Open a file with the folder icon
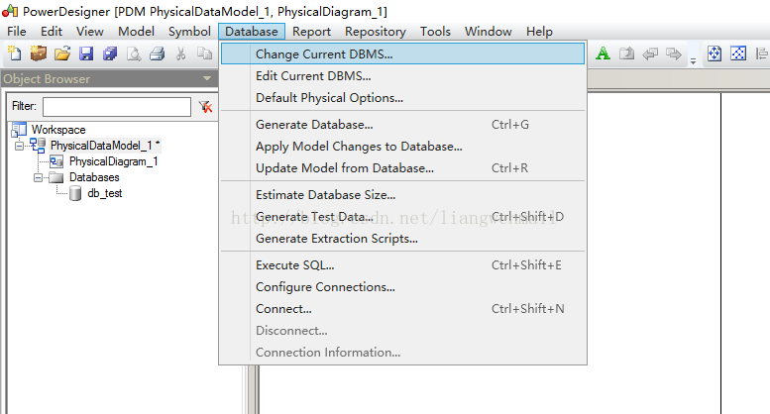The image size is (770, 414). tap(62, 53)
